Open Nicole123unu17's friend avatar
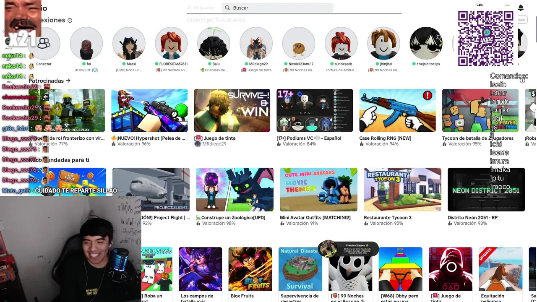The image size is (537, 302). point(298,43)
